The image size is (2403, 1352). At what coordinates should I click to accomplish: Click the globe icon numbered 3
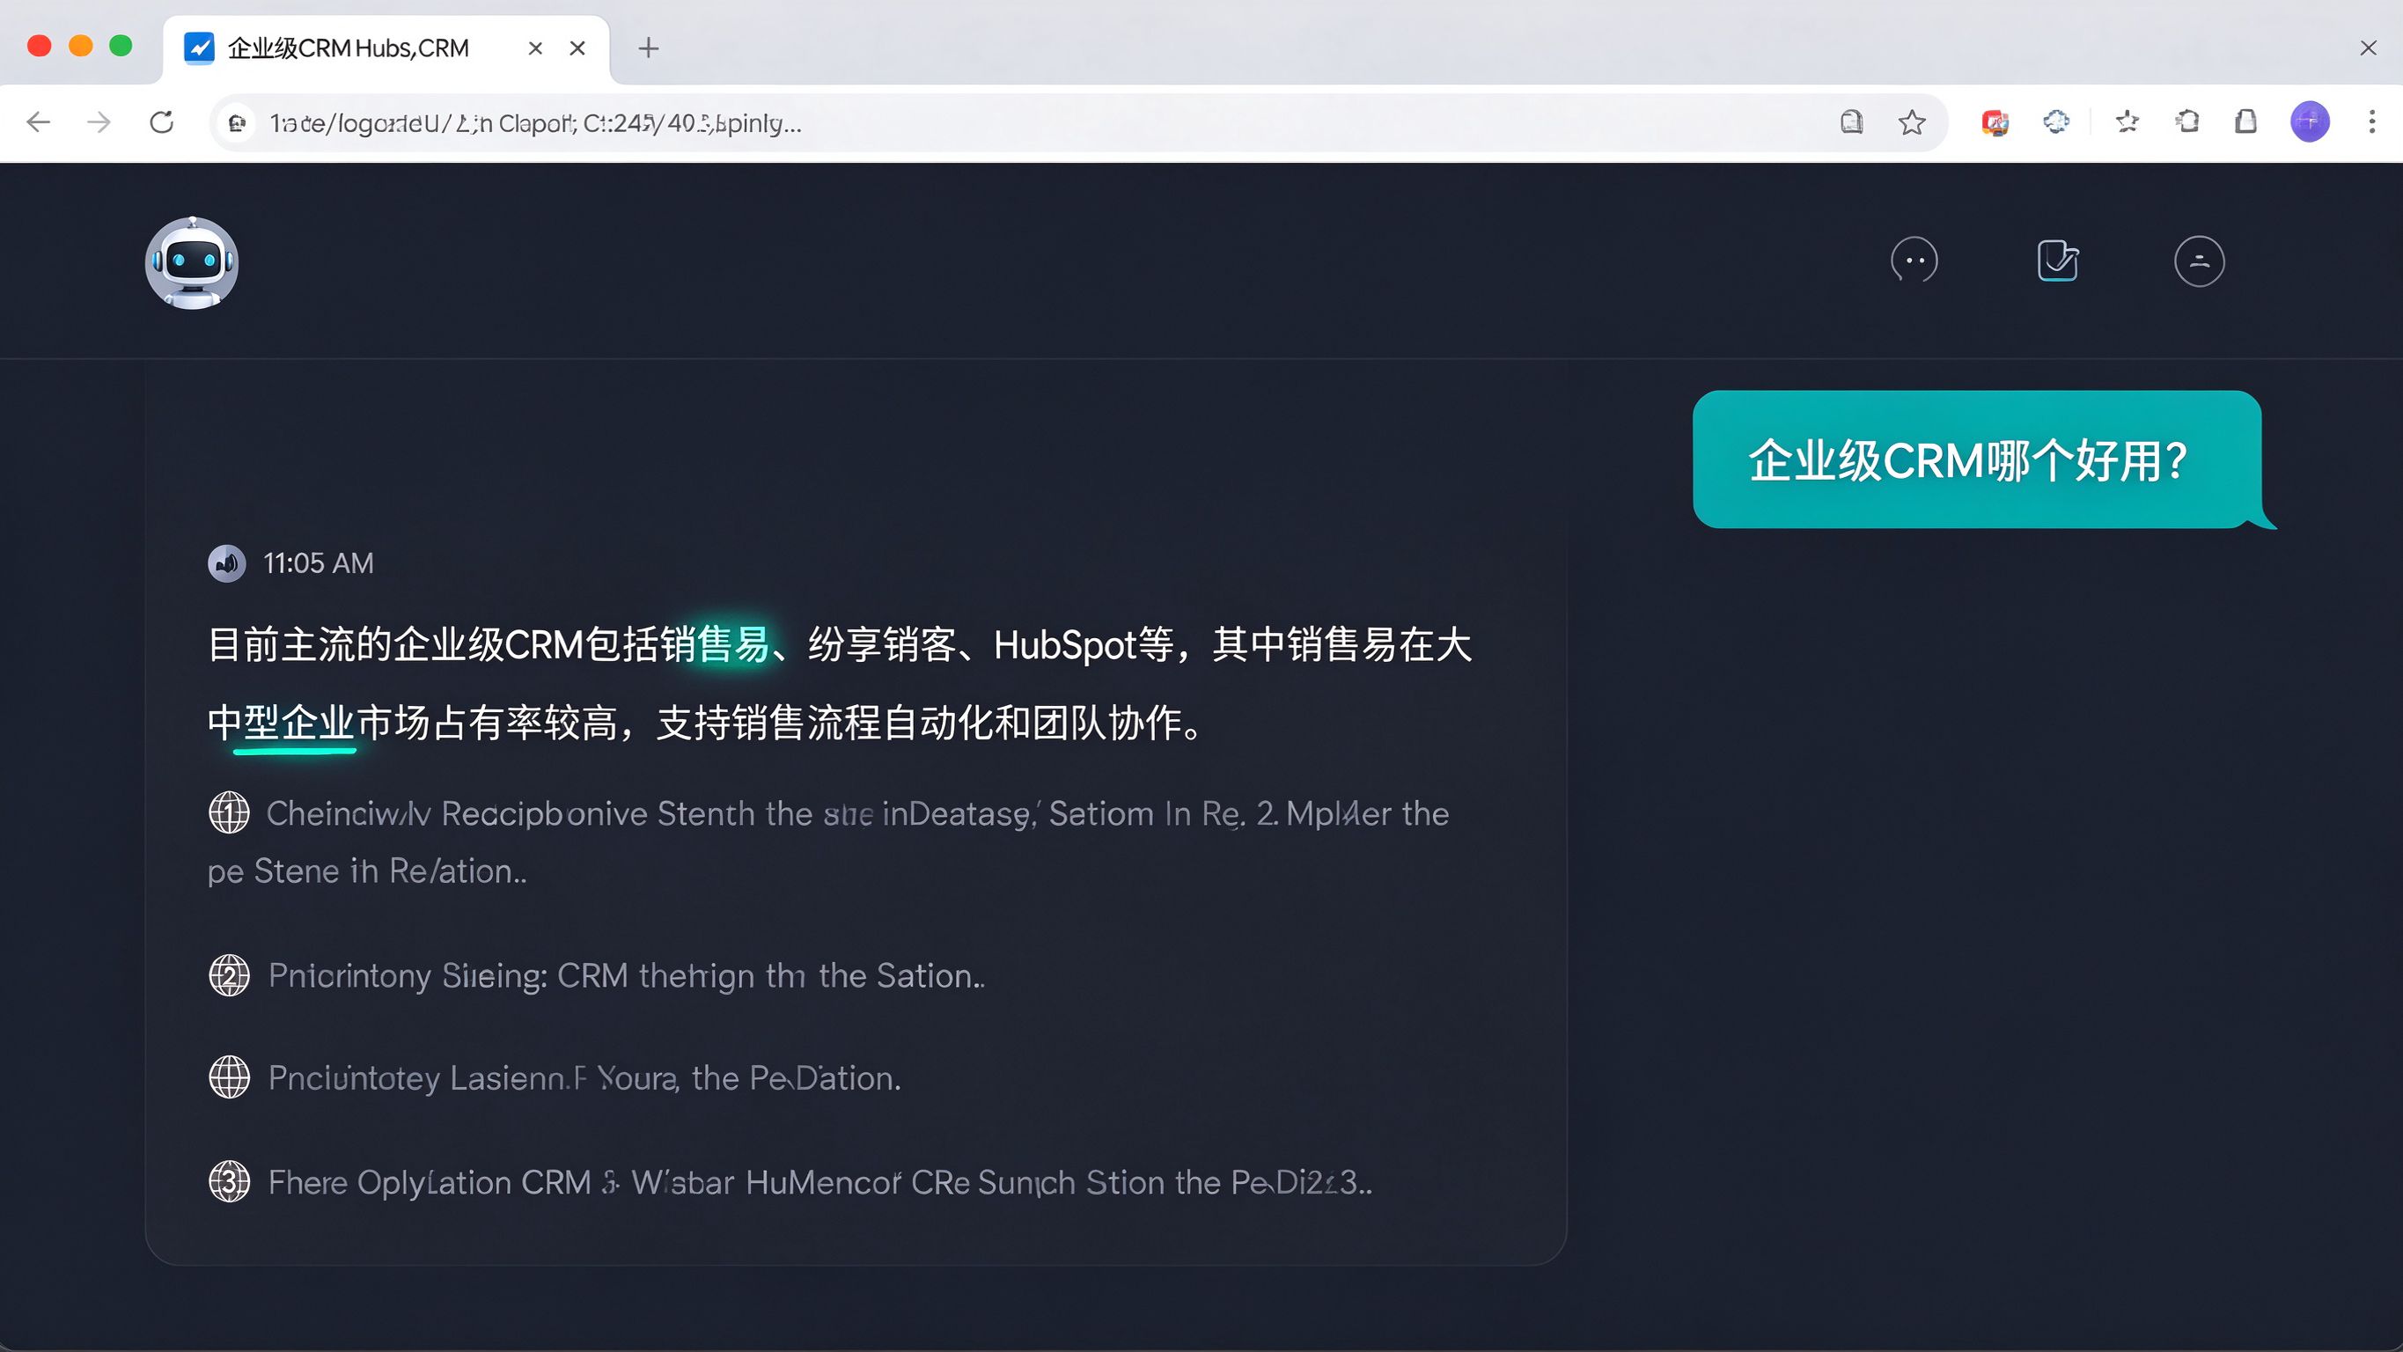[x=229, y=1182]
